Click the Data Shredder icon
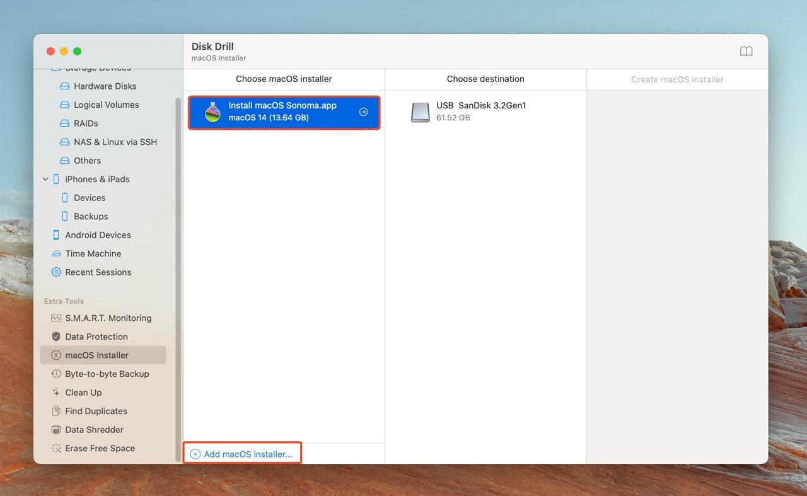Image resolution: width=807 pixels, height=496 pixels. coord(56,430)
